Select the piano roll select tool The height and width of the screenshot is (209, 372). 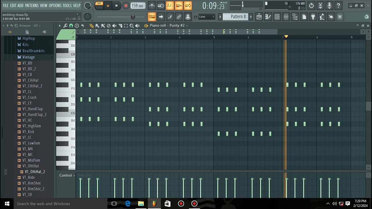[126, 26]
